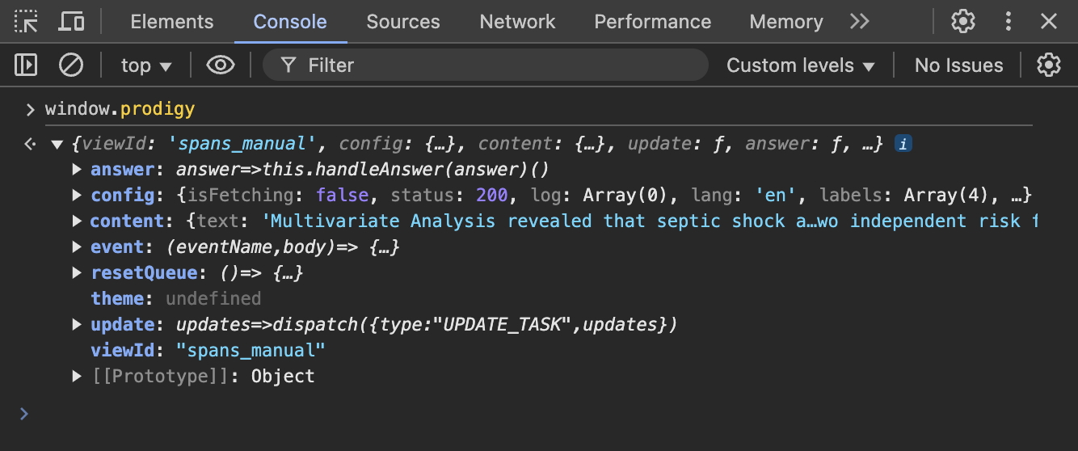Click the theme: undefined row
Image resolution: width=1078 pixels, height=451 pixels.
(175, 299)
